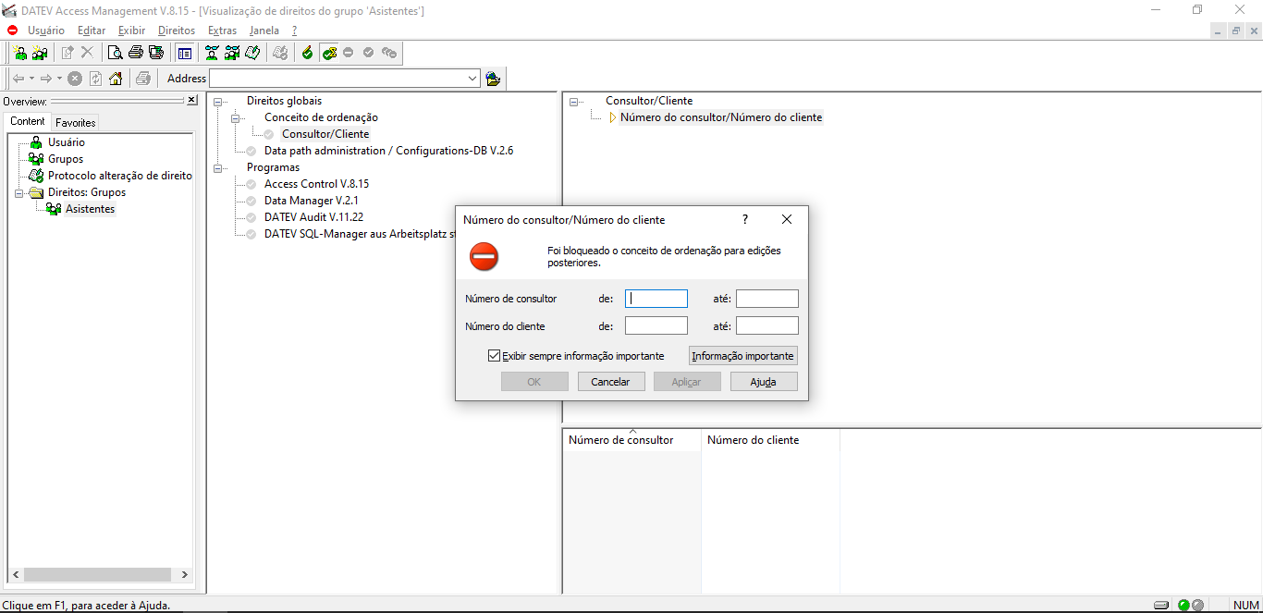Select Data Manager V.2.1 entry
1263x613 pixels.
311,201
